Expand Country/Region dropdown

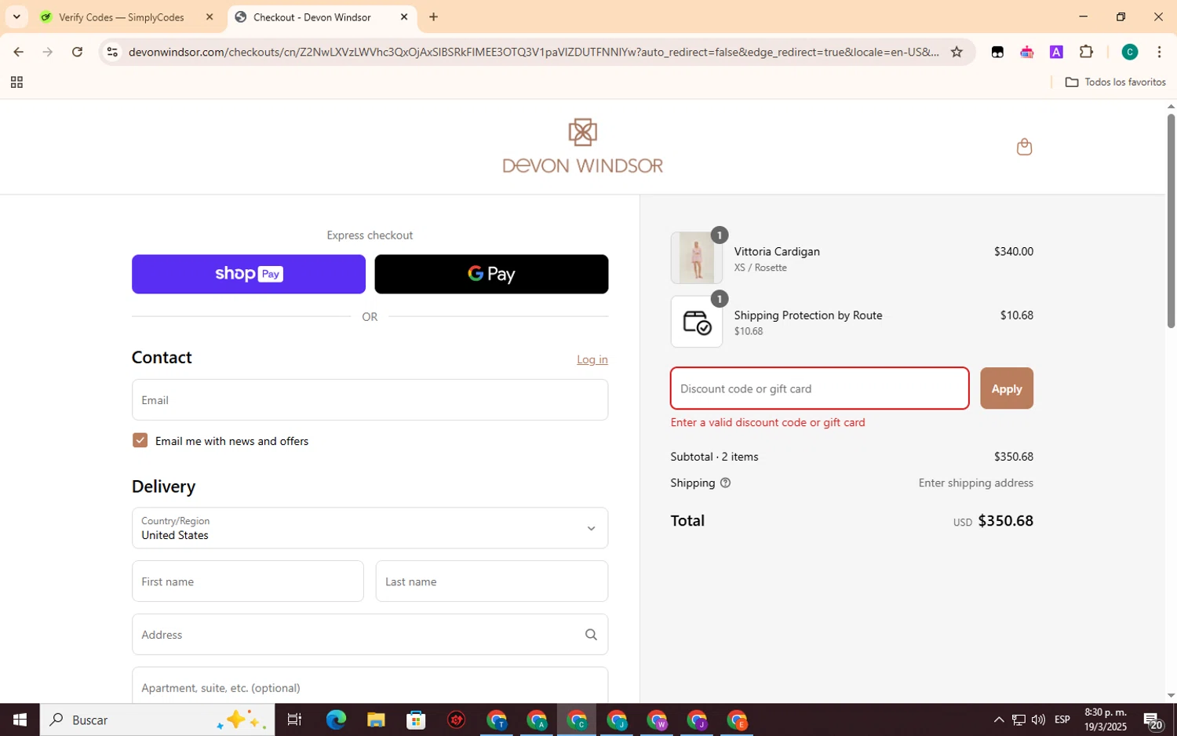[370, 528]
